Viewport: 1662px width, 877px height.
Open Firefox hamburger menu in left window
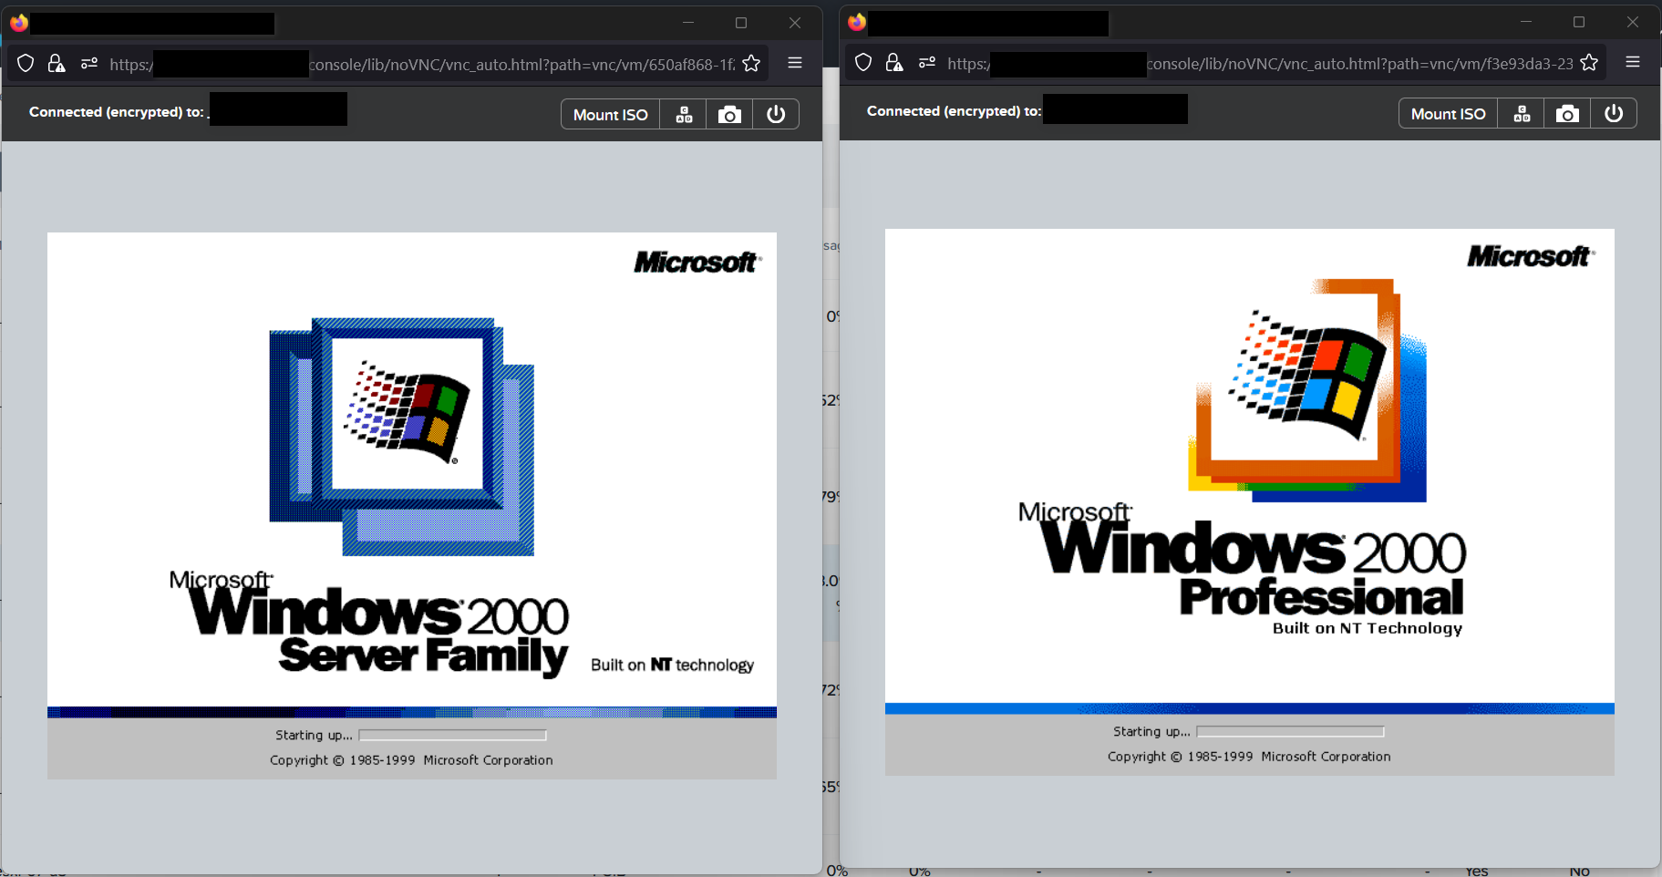[x=795, y=63]
